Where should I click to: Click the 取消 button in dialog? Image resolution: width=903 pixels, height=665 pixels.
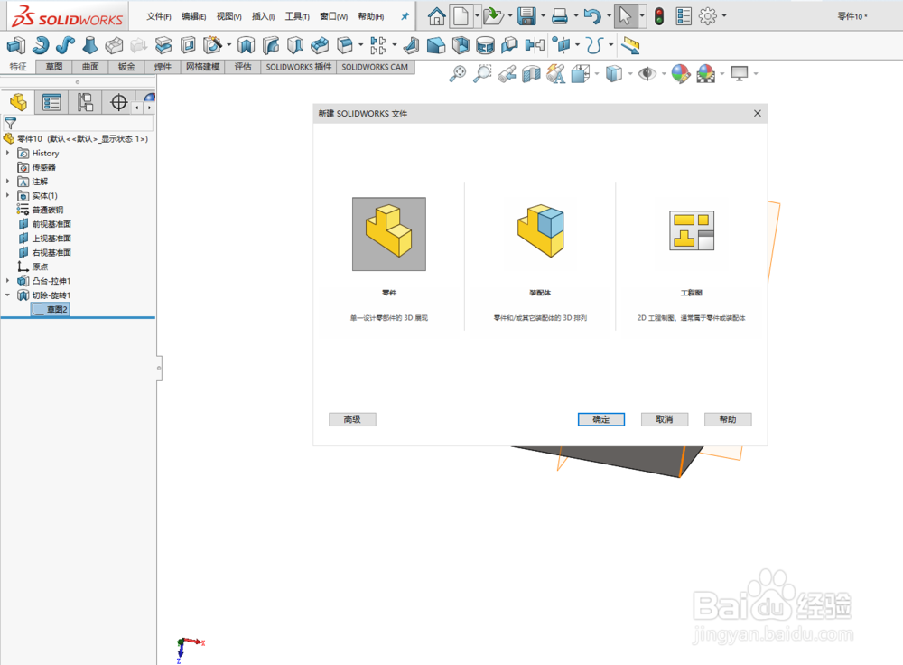[x=665, y=419]
